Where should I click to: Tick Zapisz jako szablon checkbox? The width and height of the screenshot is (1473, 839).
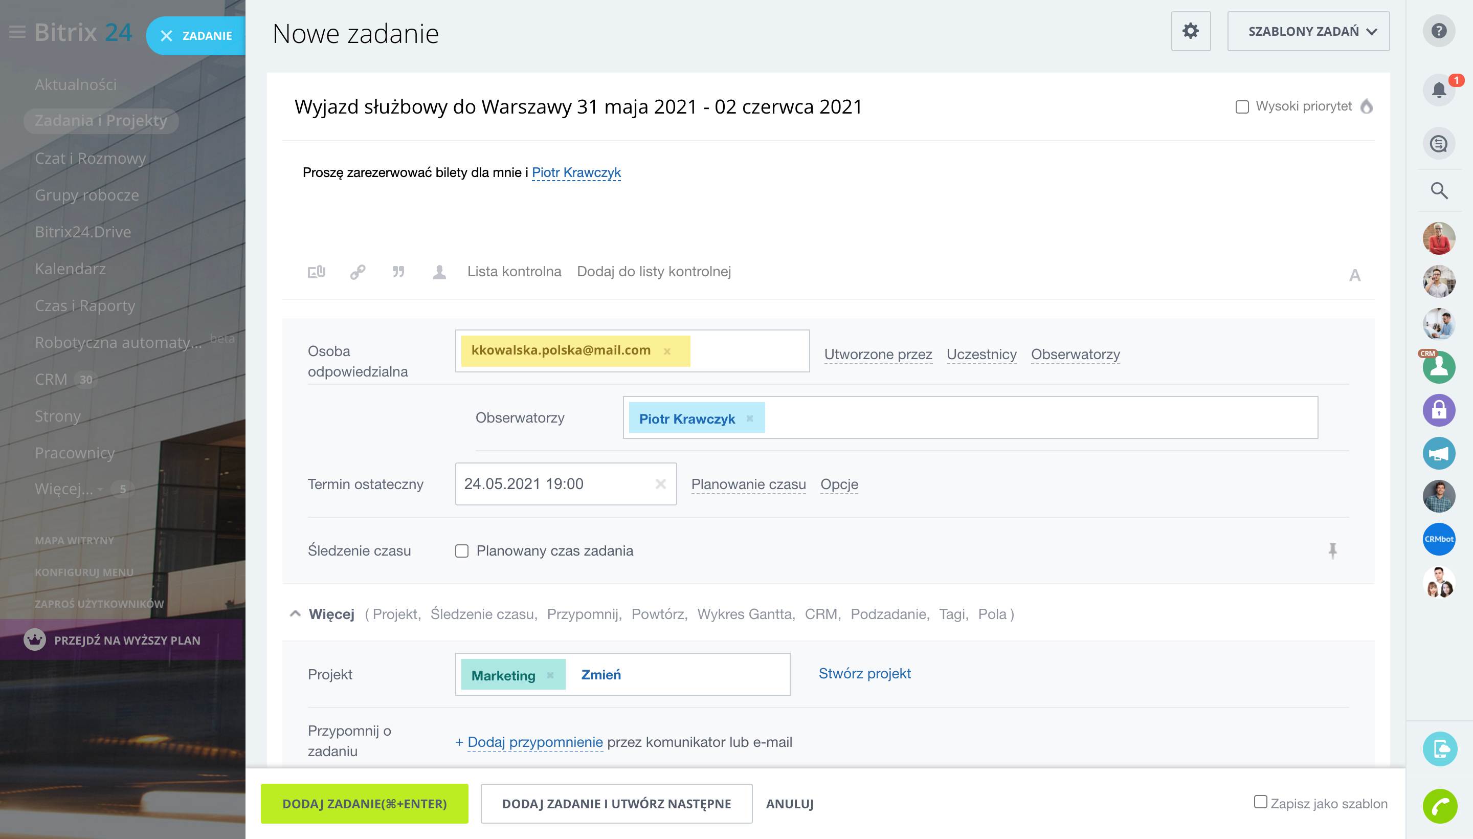coord(1260,802)
